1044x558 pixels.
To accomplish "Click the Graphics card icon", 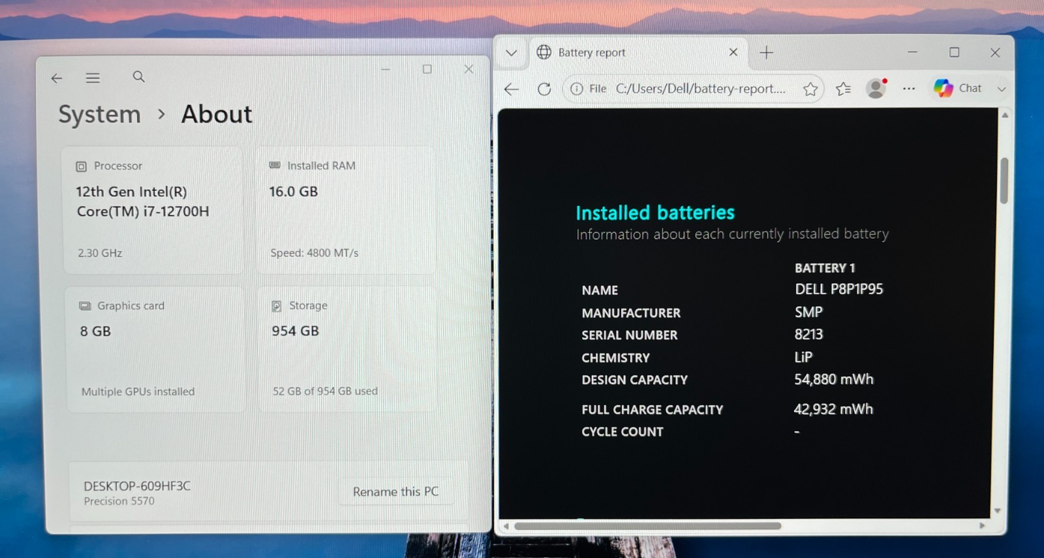I will pos(85,306).
